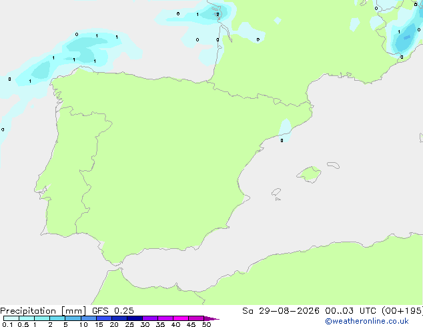Click the 'Sa 29-08-2026' forecast date text

[x=281, y=311]
